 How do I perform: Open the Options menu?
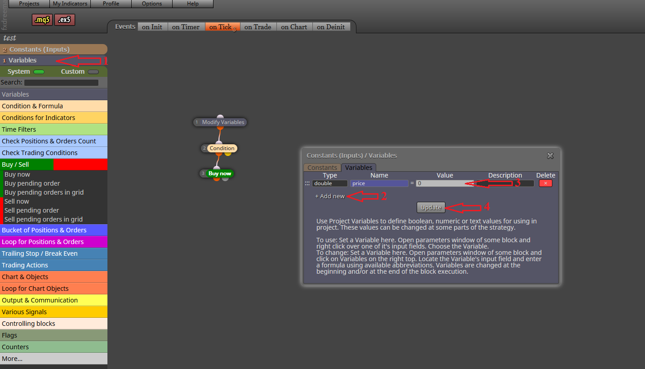(x=152, y=4)
